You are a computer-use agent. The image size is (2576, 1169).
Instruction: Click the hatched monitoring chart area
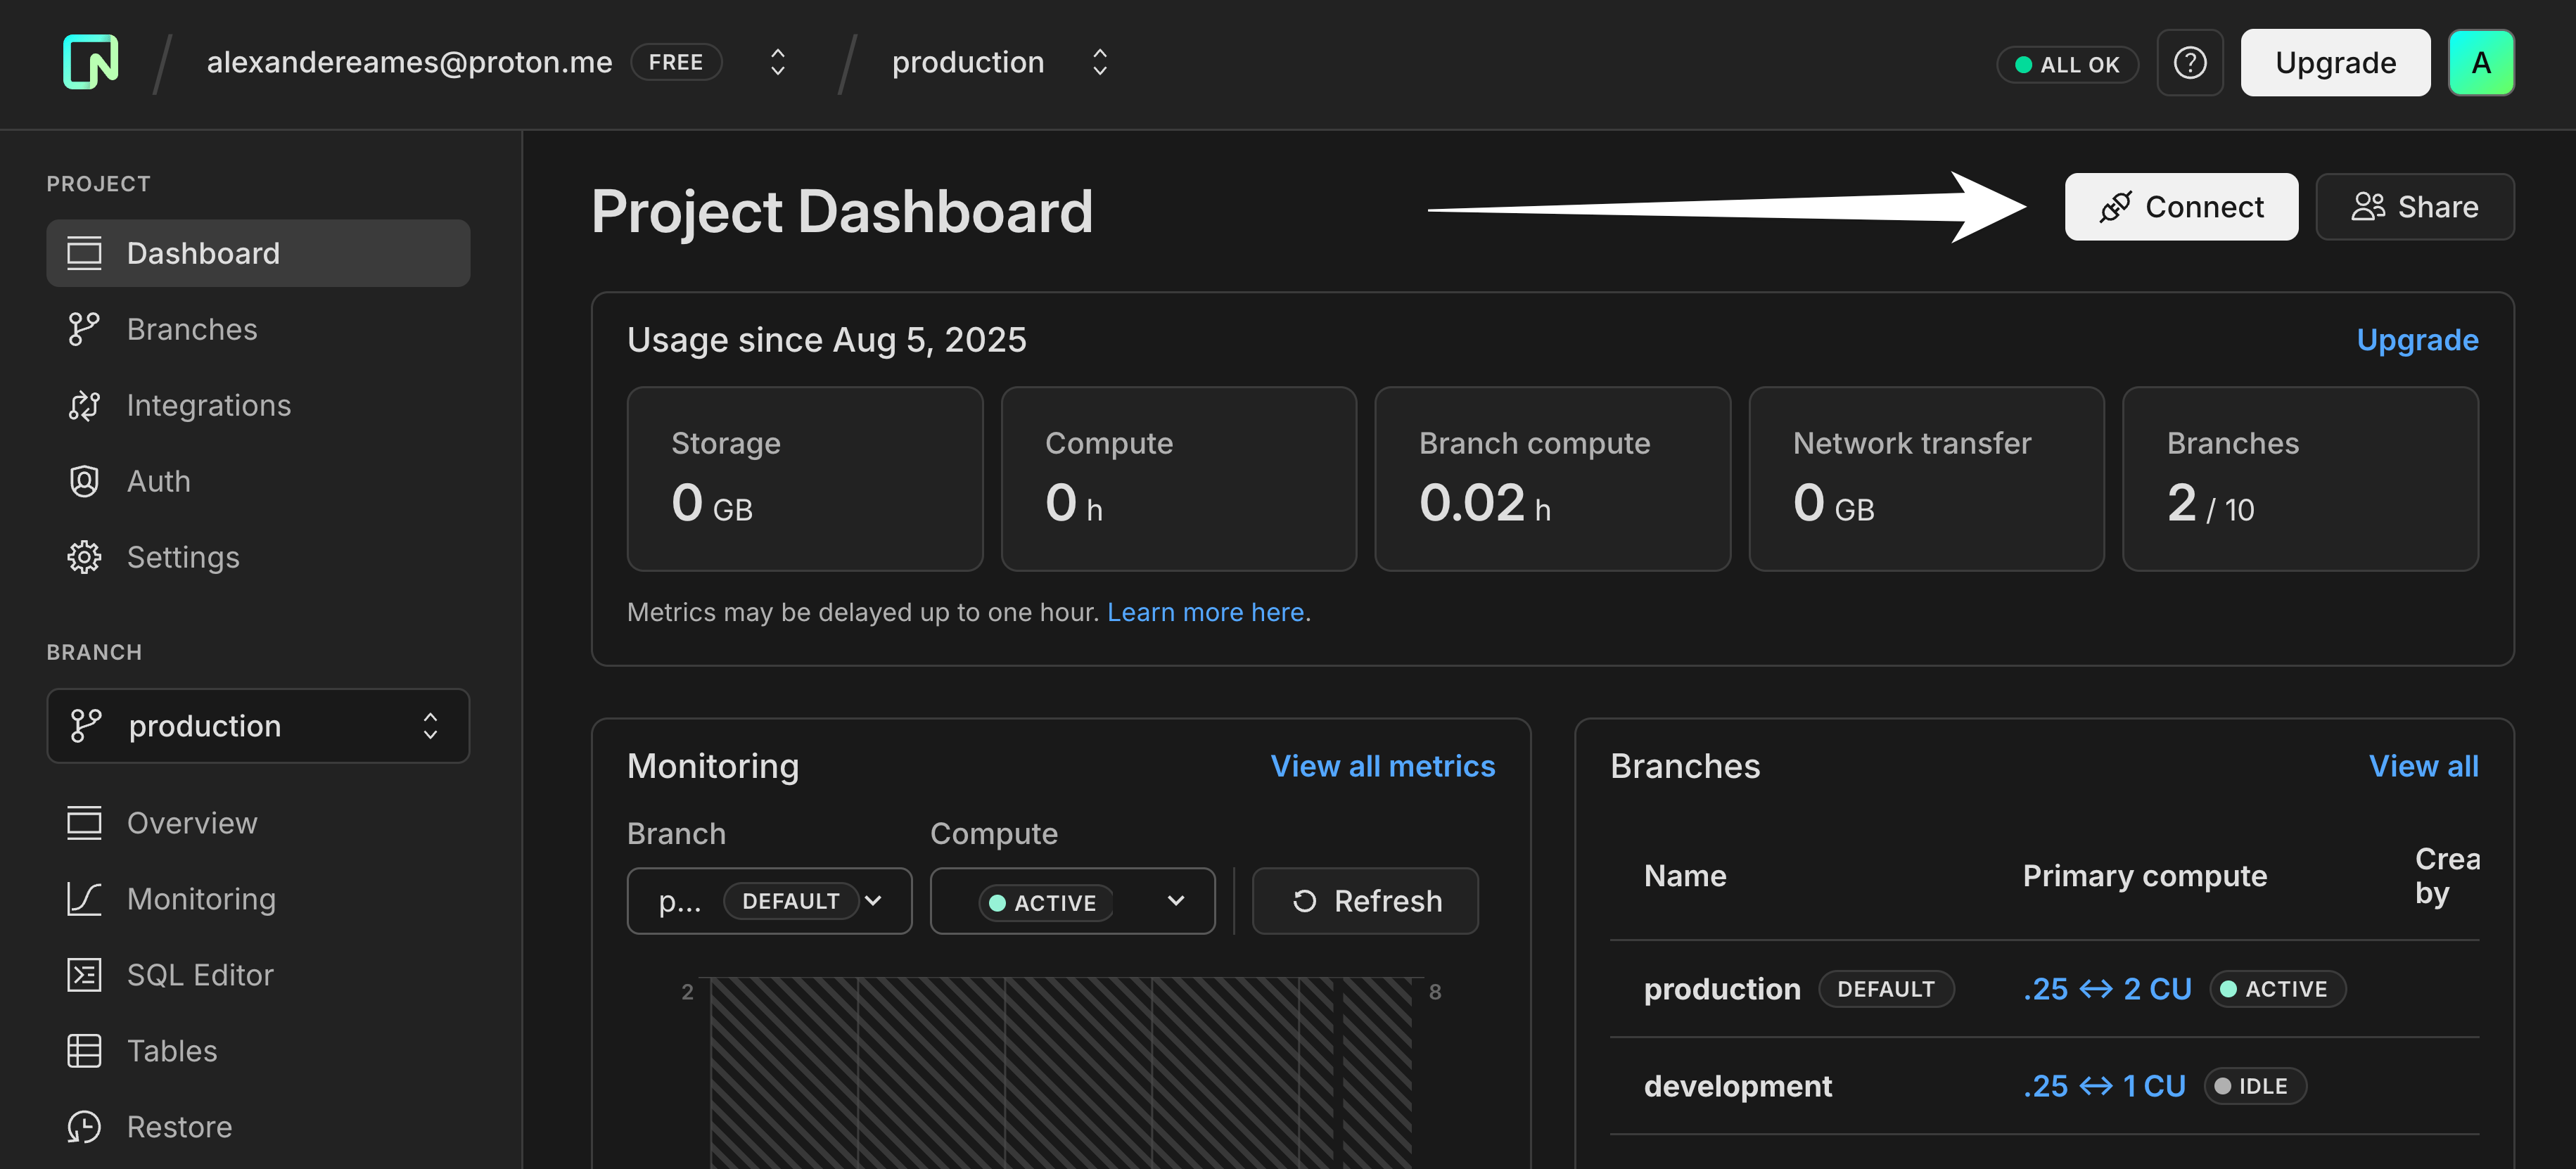tap(1061, 1073)
